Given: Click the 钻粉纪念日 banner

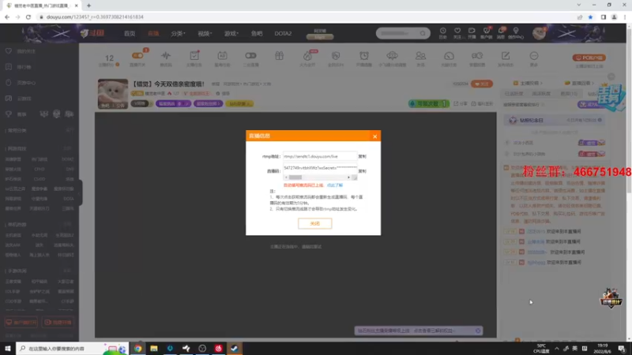Looking at the screenshot, I should click(x=555, y=120).
